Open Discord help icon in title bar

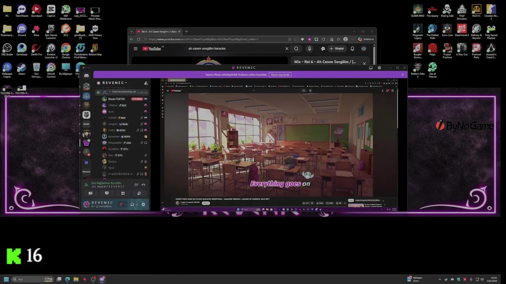379,68
